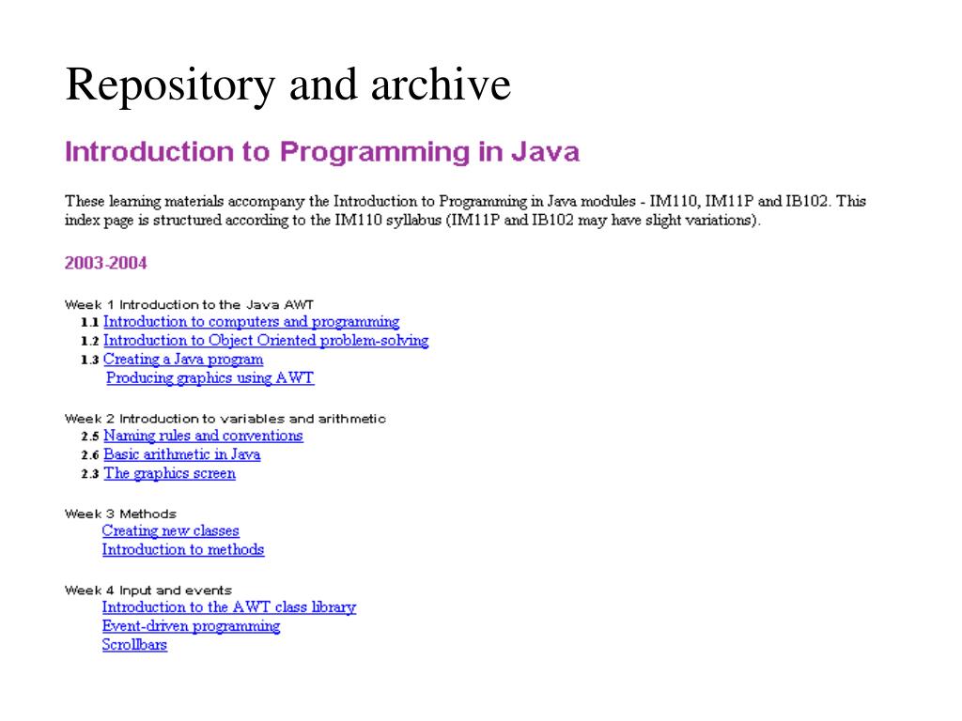Click the 'Repository and archive' slide title
The image size is (962, 721).
(287, 84)
